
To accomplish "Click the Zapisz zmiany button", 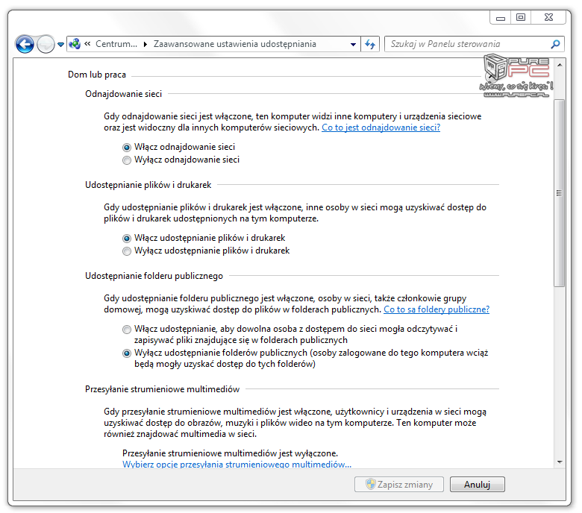I will [399, 485].
